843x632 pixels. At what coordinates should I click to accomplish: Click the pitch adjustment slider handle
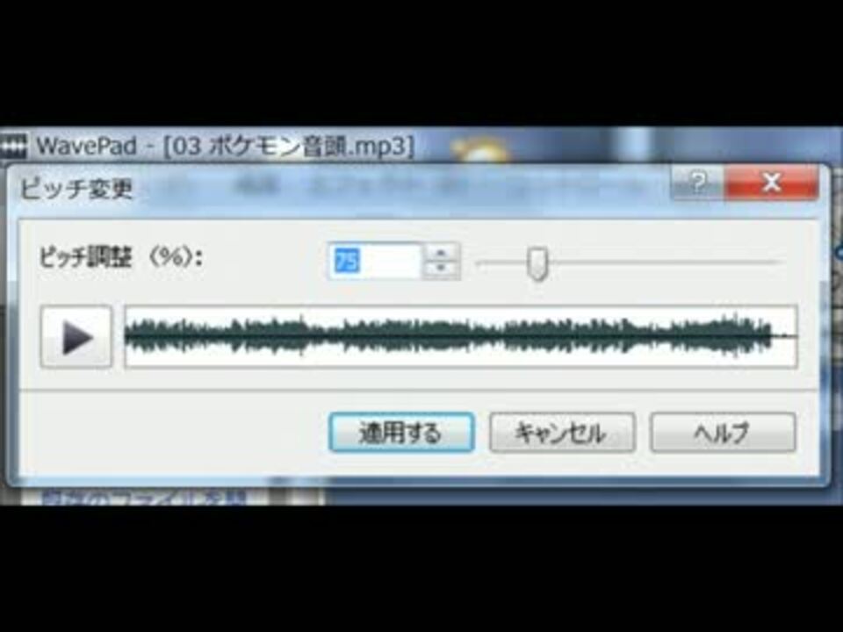[x=537, y=263]
